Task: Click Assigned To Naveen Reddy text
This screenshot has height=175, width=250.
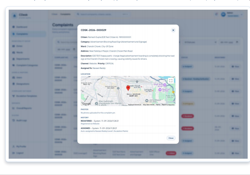Action: click(93, 68)
